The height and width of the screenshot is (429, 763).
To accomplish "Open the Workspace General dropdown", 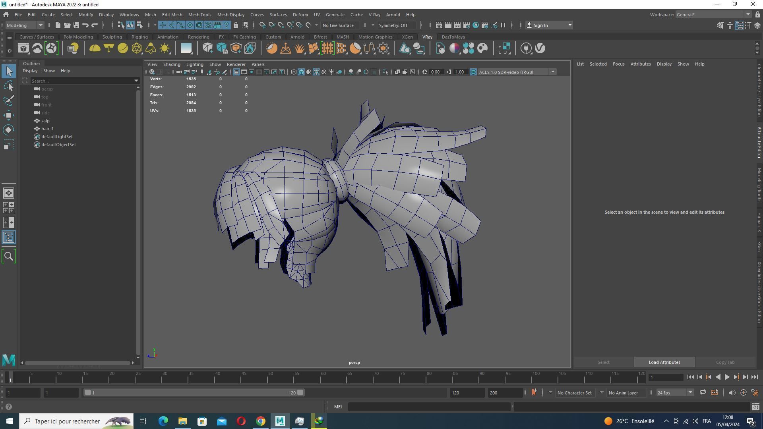I will point(713,15).
